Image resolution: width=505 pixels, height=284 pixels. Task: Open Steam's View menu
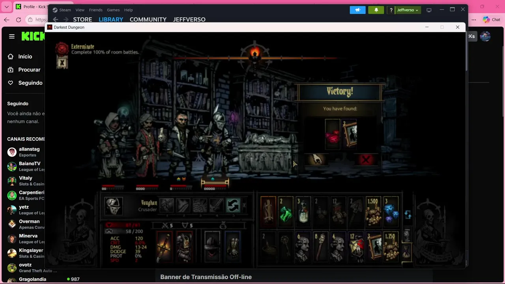coord(80,10)
